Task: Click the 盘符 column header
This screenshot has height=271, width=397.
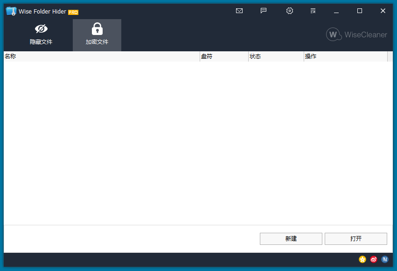Action: 224,56
